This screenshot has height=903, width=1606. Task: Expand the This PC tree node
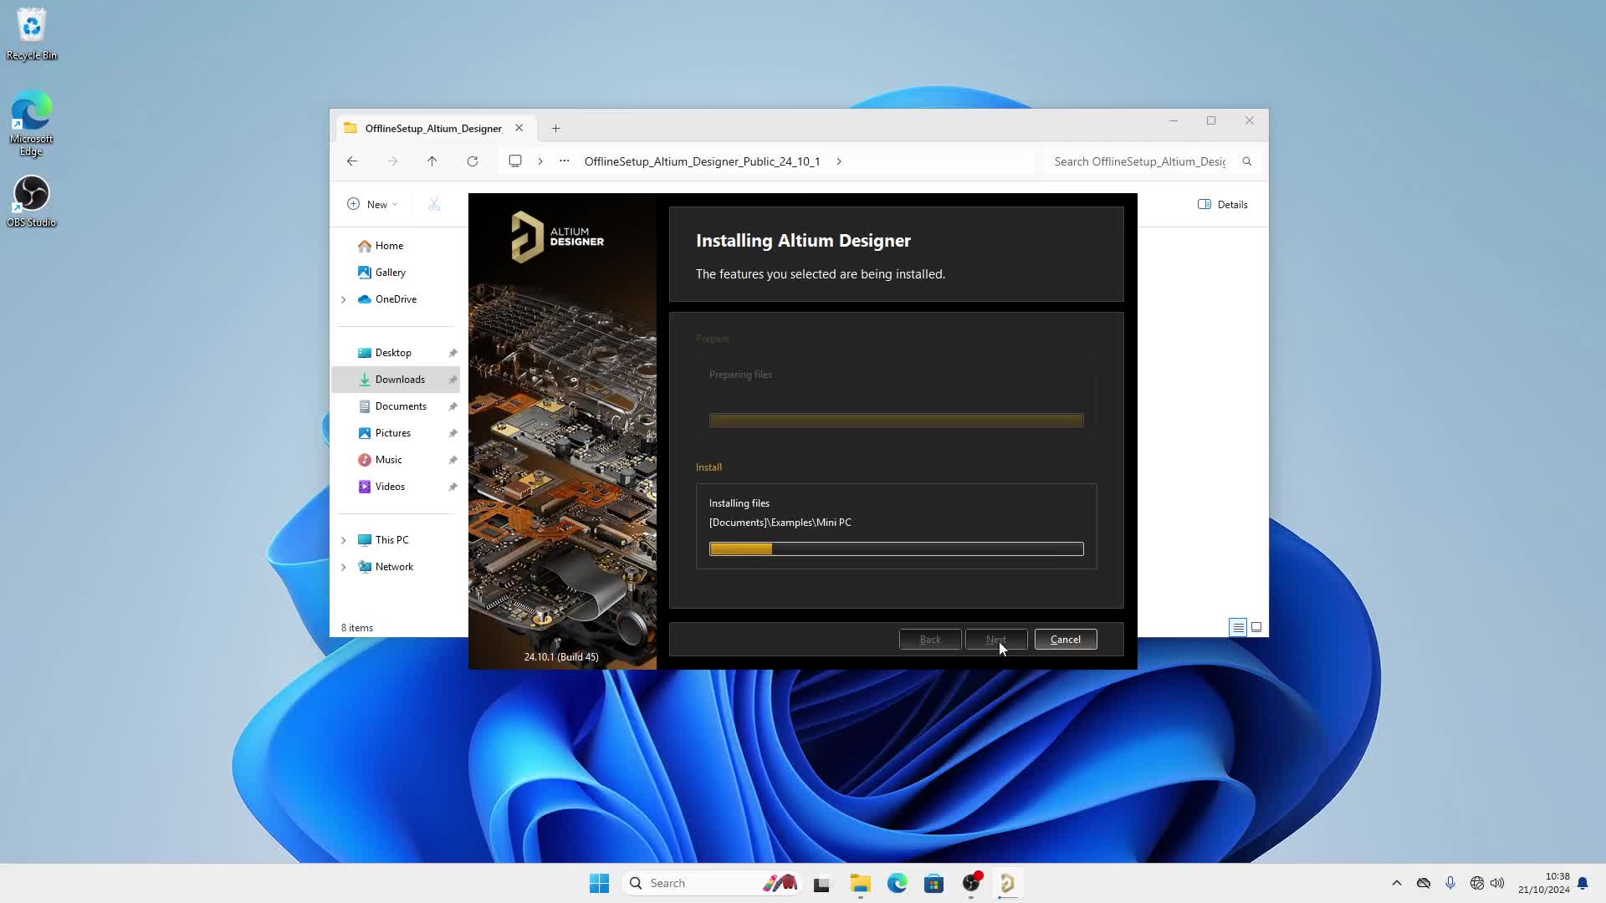[344, 540]
